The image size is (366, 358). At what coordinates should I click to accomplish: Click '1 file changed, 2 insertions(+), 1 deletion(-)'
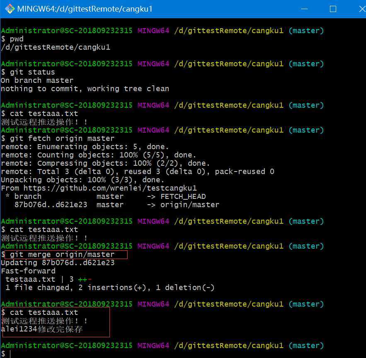[110, 288]
